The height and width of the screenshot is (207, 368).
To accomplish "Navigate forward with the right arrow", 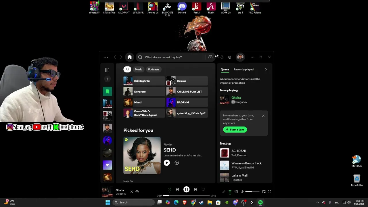I will click(x=121, y=57).
